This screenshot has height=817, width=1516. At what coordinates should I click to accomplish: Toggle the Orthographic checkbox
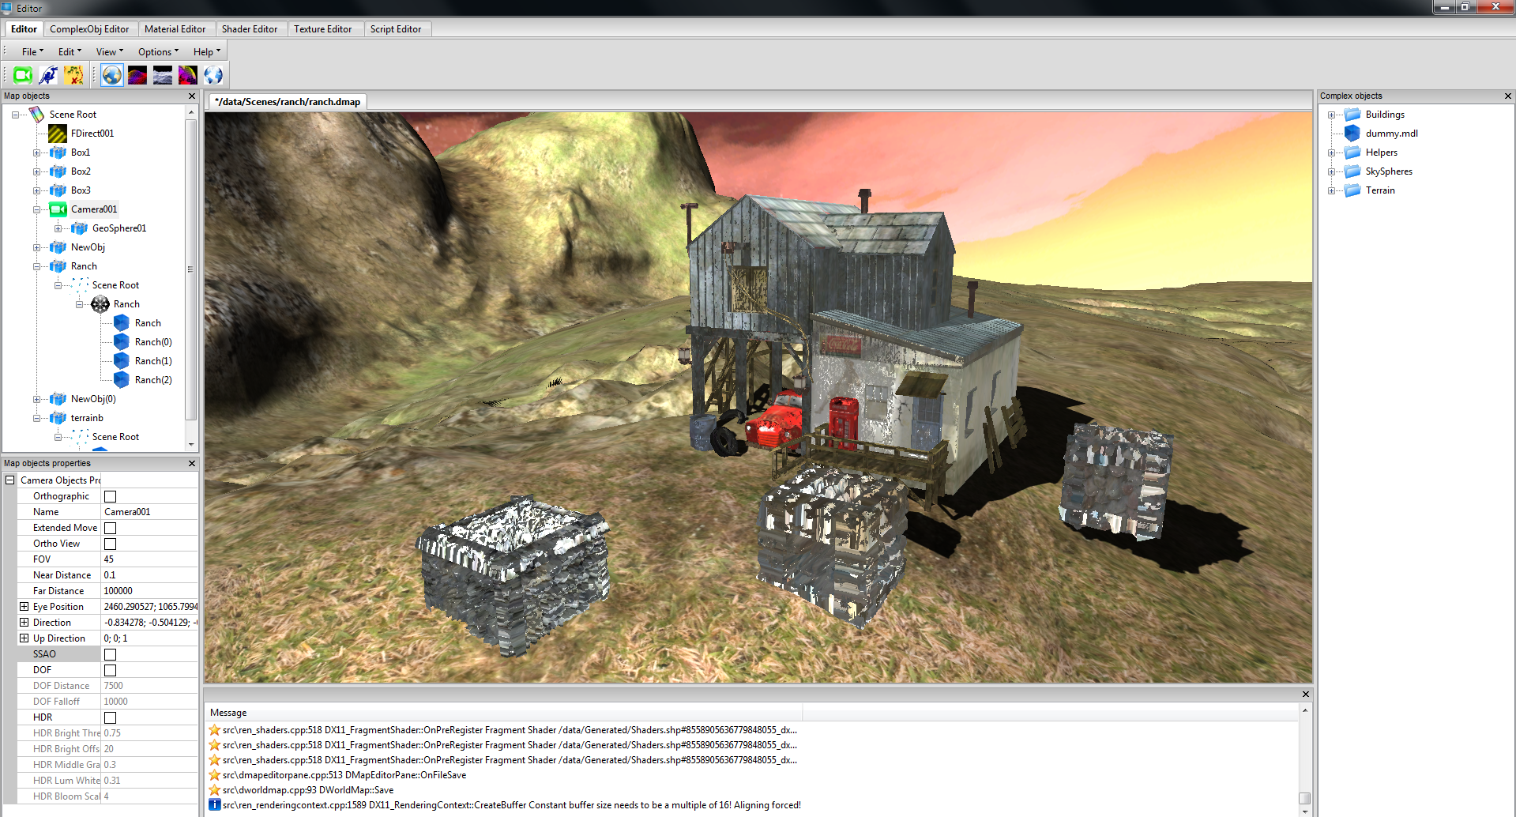[111, 496]
